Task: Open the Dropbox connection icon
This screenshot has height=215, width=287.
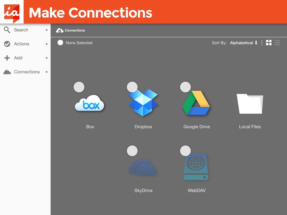Action: click(x=143, y=103)
